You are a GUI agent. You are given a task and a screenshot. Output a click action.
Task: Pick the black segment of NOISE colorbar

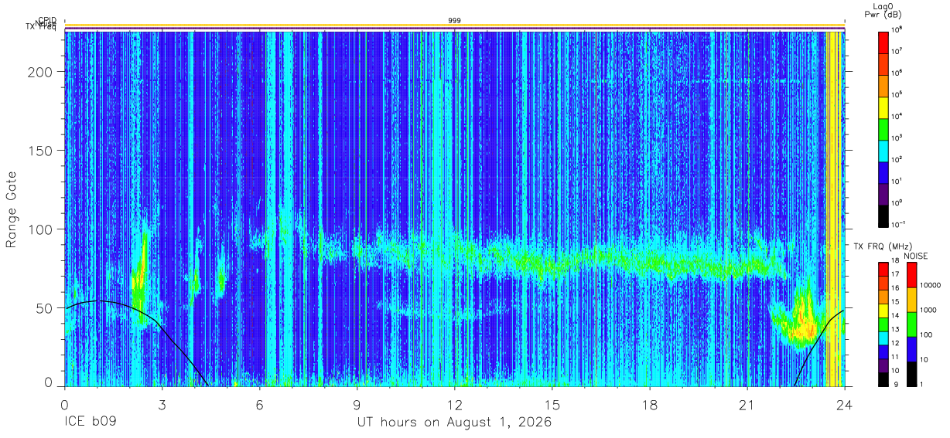tap(911, 374)
